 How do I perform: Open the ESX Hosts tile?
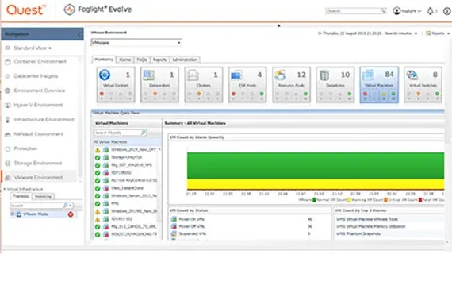[247, 84]
